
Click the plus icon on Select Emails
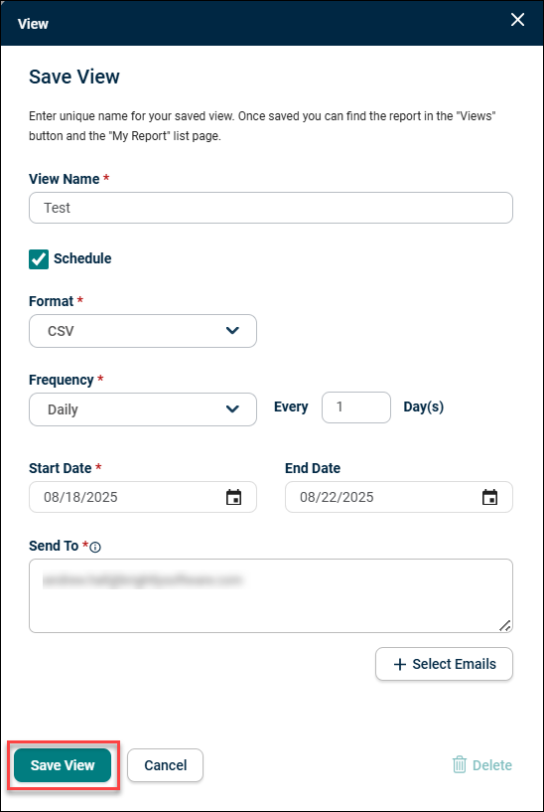point(400,665)
